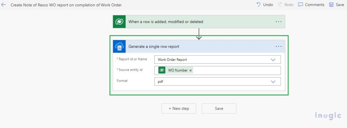
Task: Edit the flow title text
Action: coord(66,5)
